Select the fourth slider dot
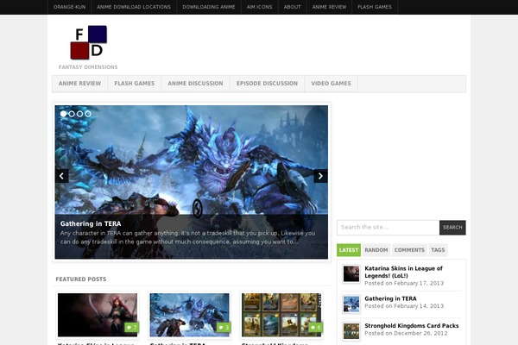 click(x=88, y=114)
